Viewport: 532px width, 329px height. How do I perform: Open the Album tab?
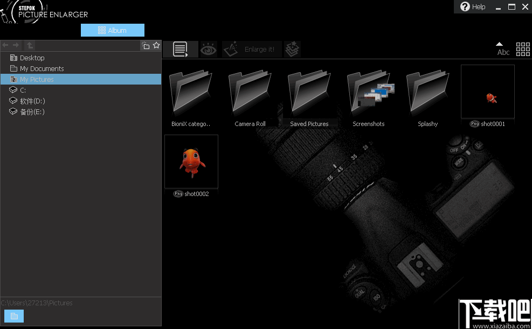(x=113, y=30)
